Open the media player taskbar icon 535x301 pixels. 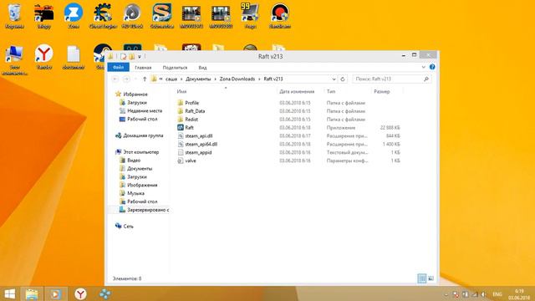pyautogui.click(x=56, y=294)
